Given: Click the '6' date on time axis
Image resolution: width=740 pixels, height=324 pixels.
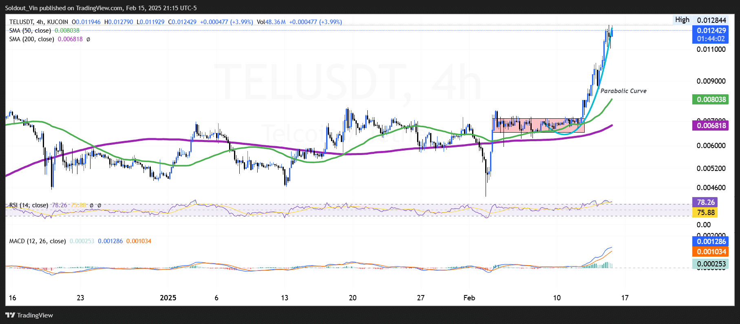Looking at the screenshot, I should [x=216, y=298].
